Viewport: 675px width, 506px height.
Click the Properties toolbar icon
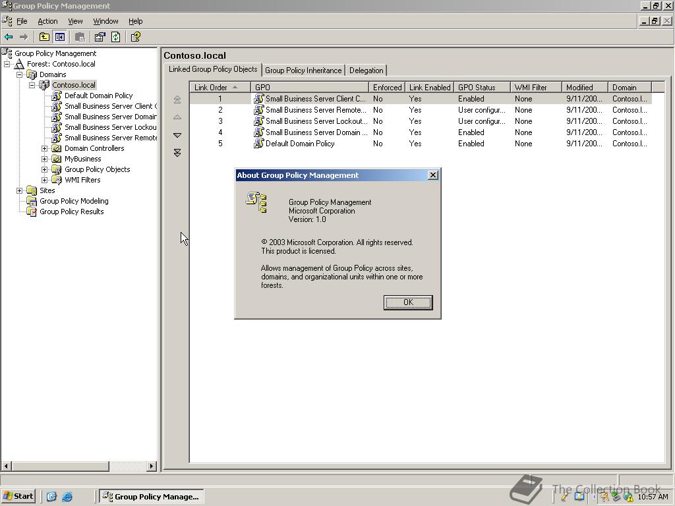pyautogui.click(x=100, y=37)
